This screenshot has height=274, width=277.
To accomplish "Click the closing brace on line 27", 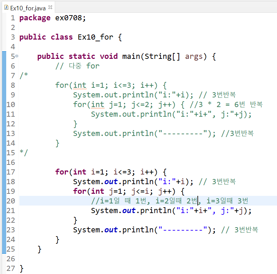I will 21,269.
